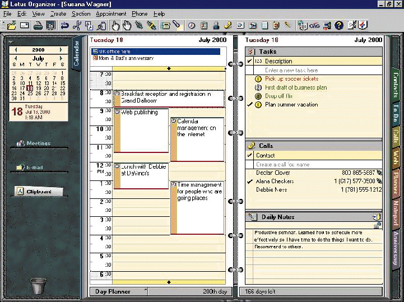The height and width of the screenshot is (302, 404).
Task: Toggle completion mark for Alana Checkers call
Action: point(250,182)
